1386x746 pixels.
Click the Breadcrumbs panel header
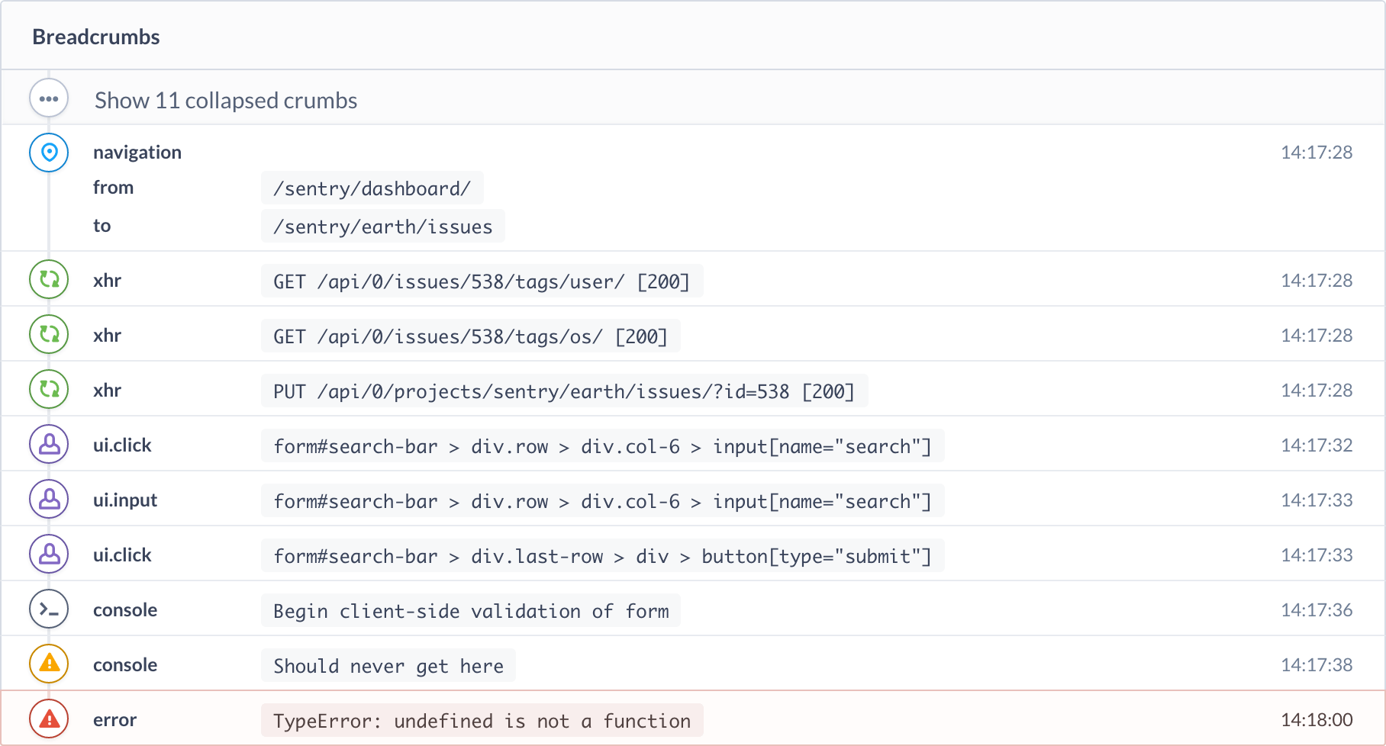[x=95, y=36]
